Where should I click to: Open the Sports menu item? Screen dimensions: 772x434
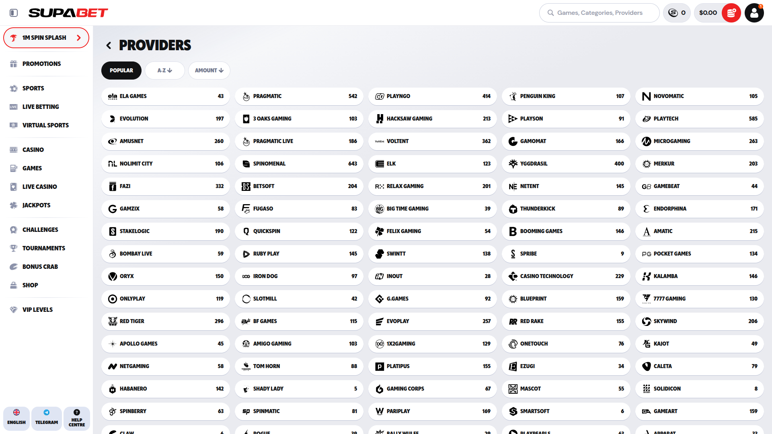coord(33,88)
